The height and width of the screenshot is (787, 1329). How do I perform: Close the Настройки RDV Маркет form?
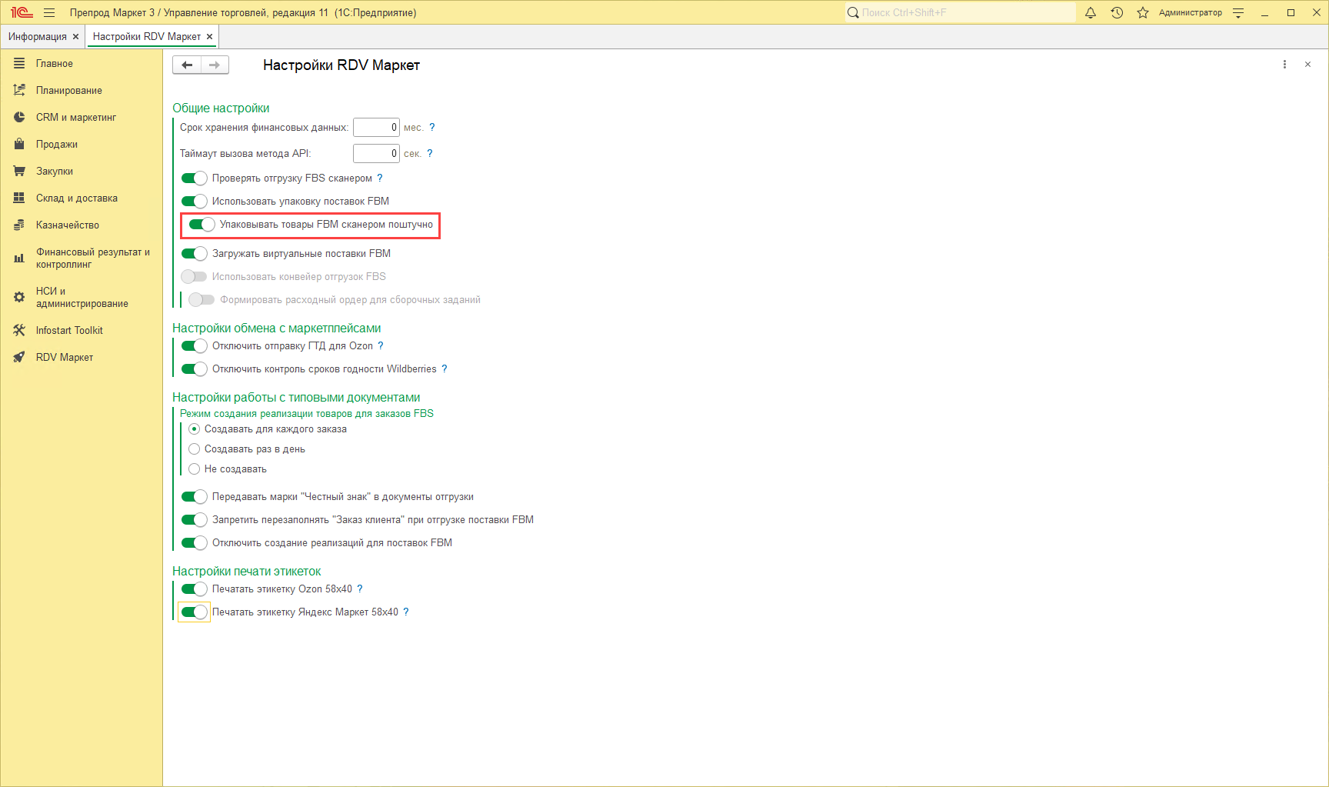[x=1307, y=65]
